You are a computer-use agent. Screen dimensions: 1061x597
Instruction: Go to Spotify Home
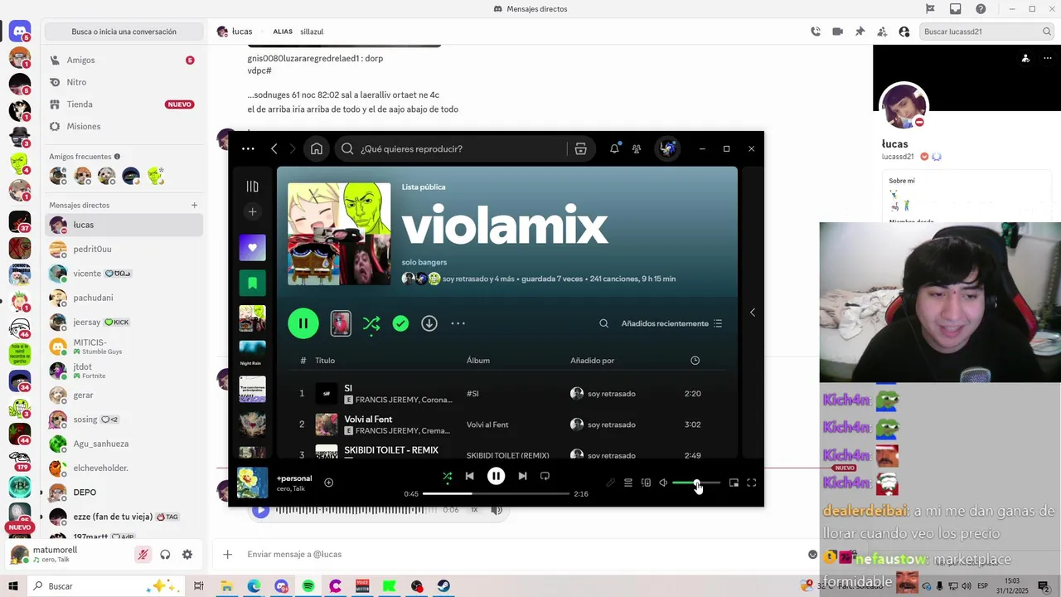click(317, 149)
